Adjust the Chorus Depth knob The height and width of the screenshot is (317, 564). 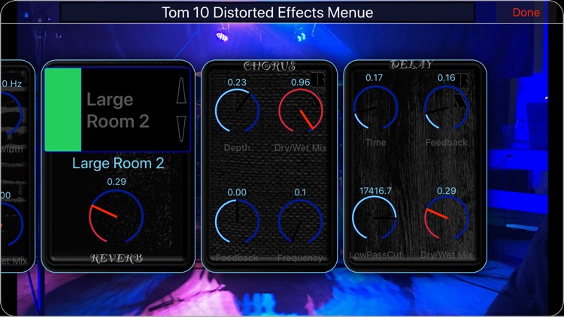[x=237, y=110]
